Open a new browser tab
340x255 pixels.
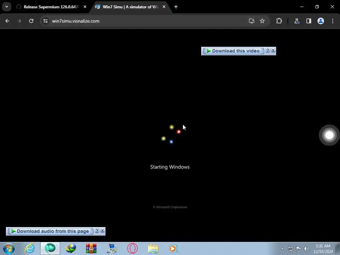coord(176,7)
